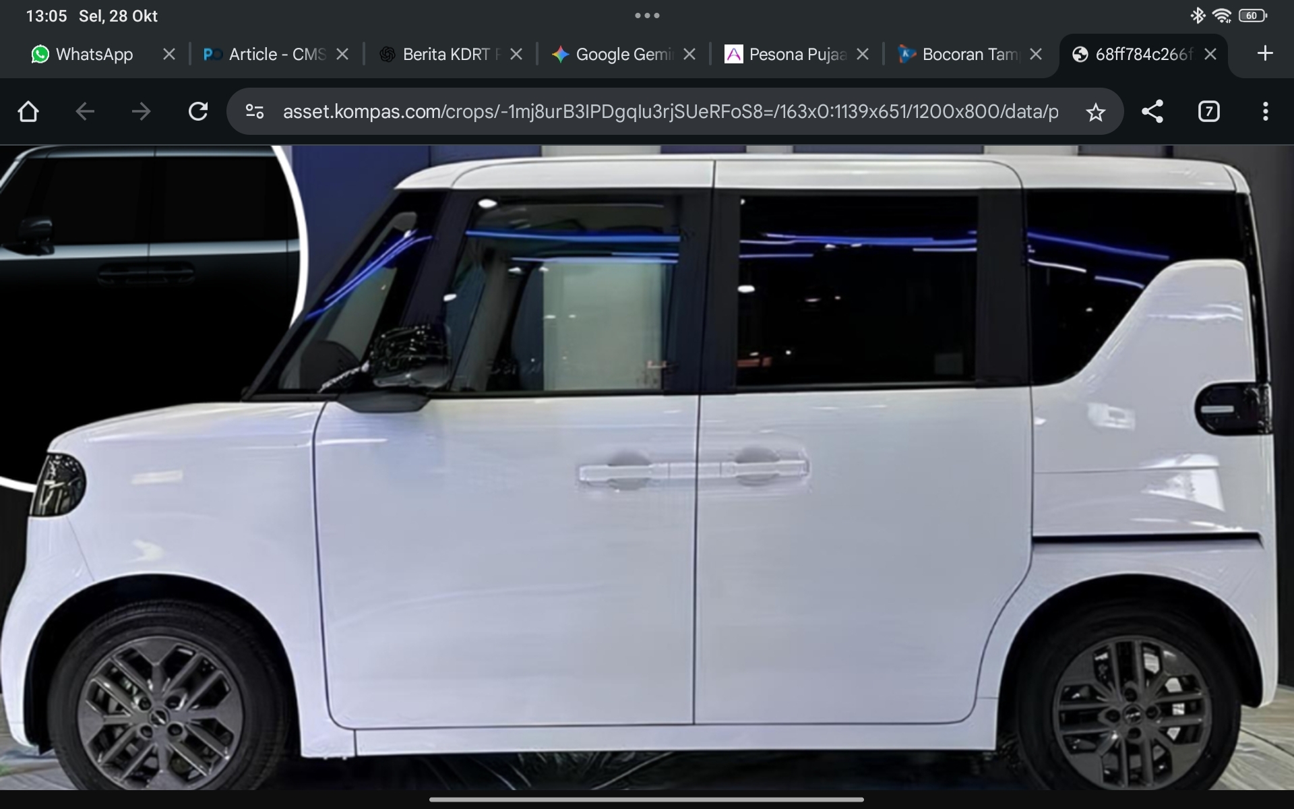Share the current page
The height and width of the screenshot is (809, 1294).
(1152, 111)
